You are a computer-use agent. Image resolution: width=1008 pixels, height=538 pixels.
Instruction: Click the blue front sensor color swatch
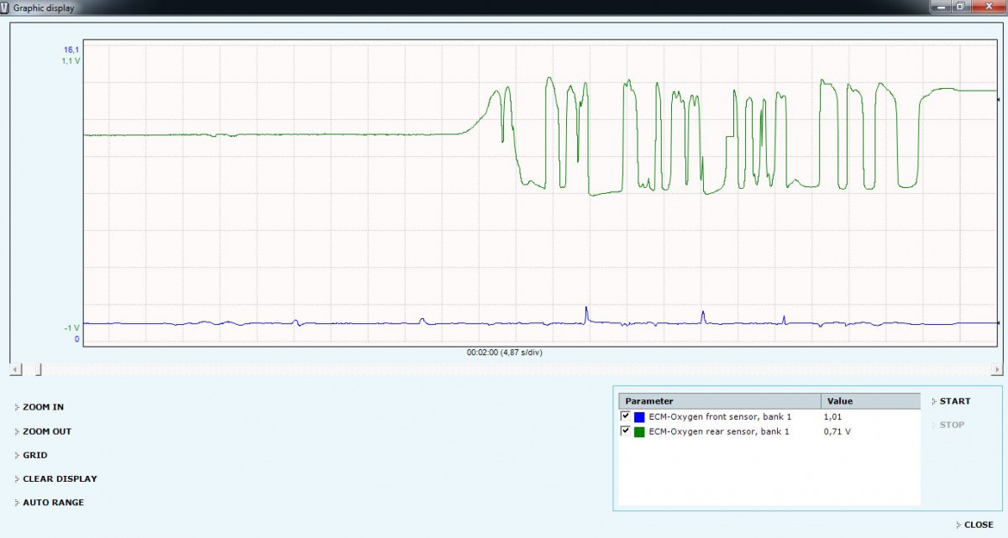point(639,417)
